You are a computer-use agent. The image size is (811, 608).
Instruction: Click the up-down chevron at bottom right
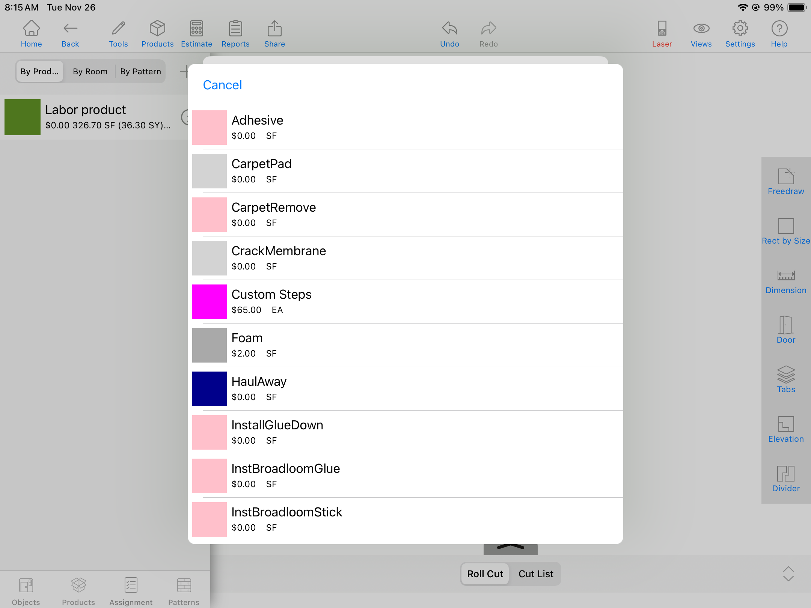point(788,574)
